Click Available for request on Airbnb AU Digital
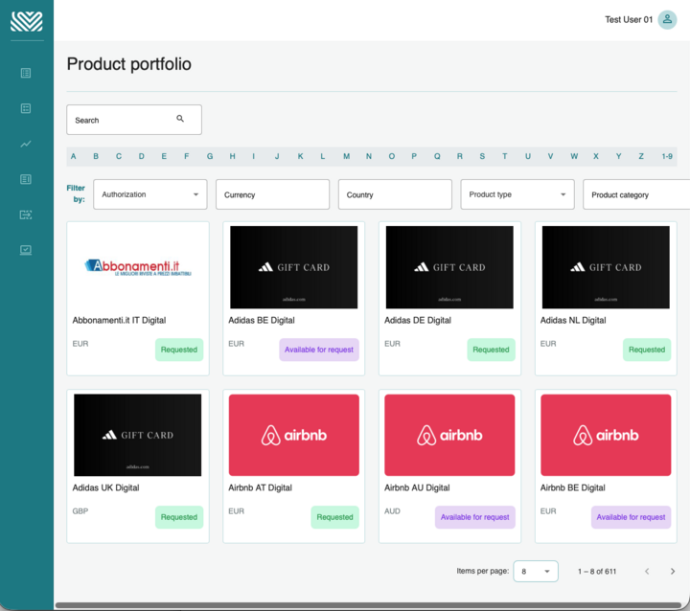This screenshot has height=611, width=690. click(475, 517)
